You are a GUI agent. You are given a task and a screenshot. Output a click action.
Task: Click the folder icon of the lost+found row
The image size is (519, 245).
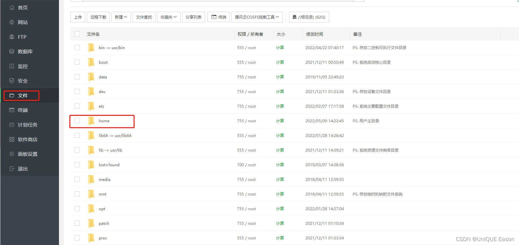[91, 165]
